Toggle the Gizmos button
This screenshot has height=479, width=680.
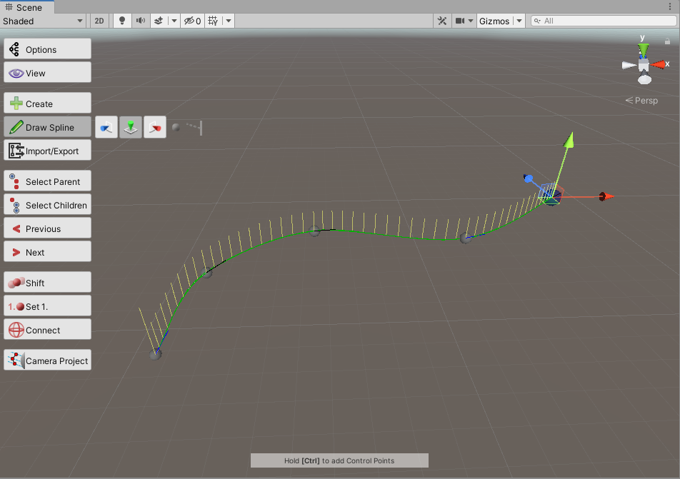click(494, 21)
